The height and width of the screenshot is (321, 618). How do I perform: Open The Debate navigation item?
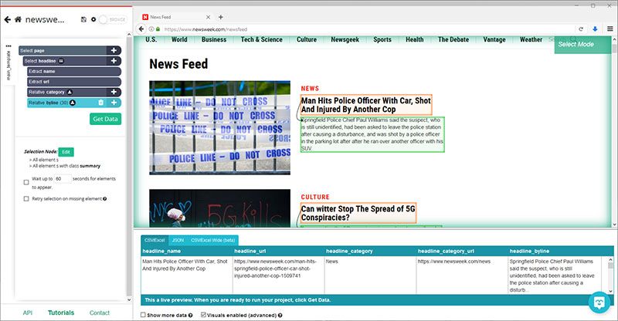453,39
